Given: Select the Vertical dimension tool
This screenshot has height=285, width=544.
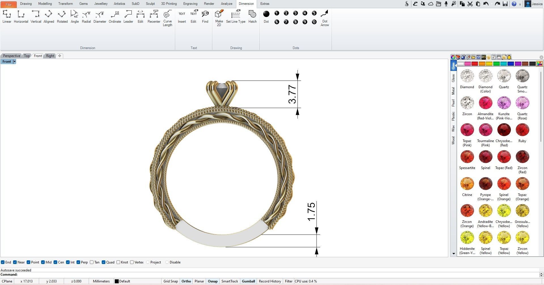Looking at the screenshot, I should tap(36, 16).
